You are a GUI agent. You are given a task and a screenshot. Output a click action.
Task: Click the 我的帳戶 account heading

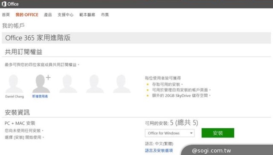coord(13,26)
